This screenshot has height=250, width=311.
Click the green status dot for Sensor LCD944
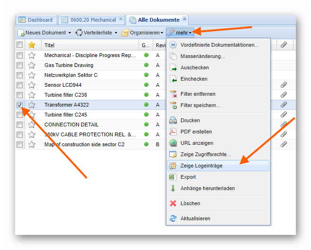tap(147, 85)
